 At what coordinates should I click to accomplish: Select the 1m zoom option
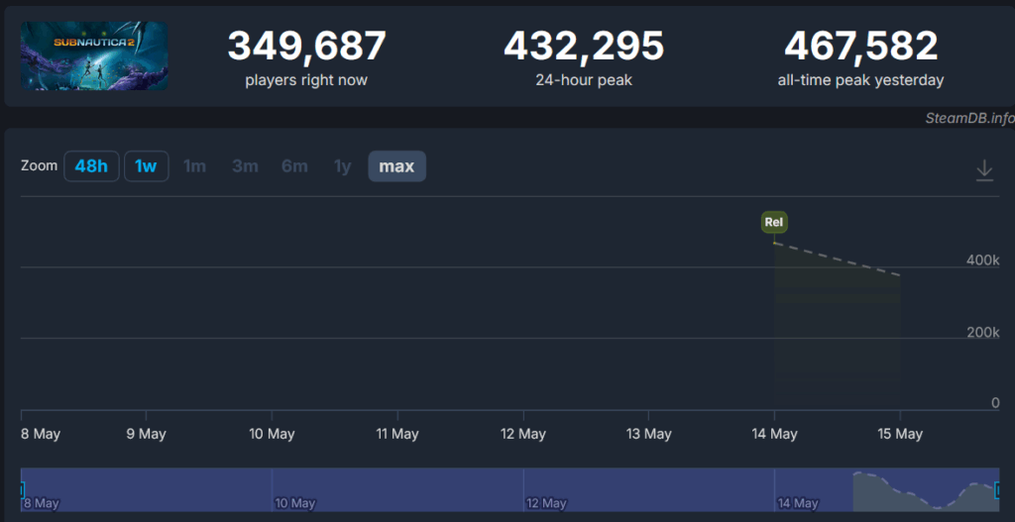tap(194, 166)
